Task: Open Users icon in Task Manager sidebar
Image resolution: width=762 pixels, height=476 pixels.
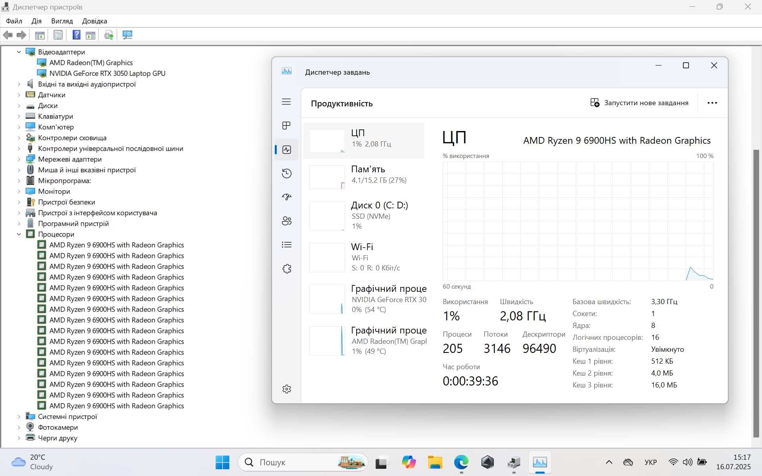Action: (287, 221)
